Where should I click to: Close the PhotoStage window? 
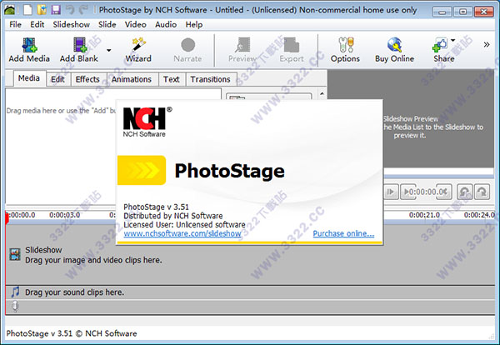point(484,12)
